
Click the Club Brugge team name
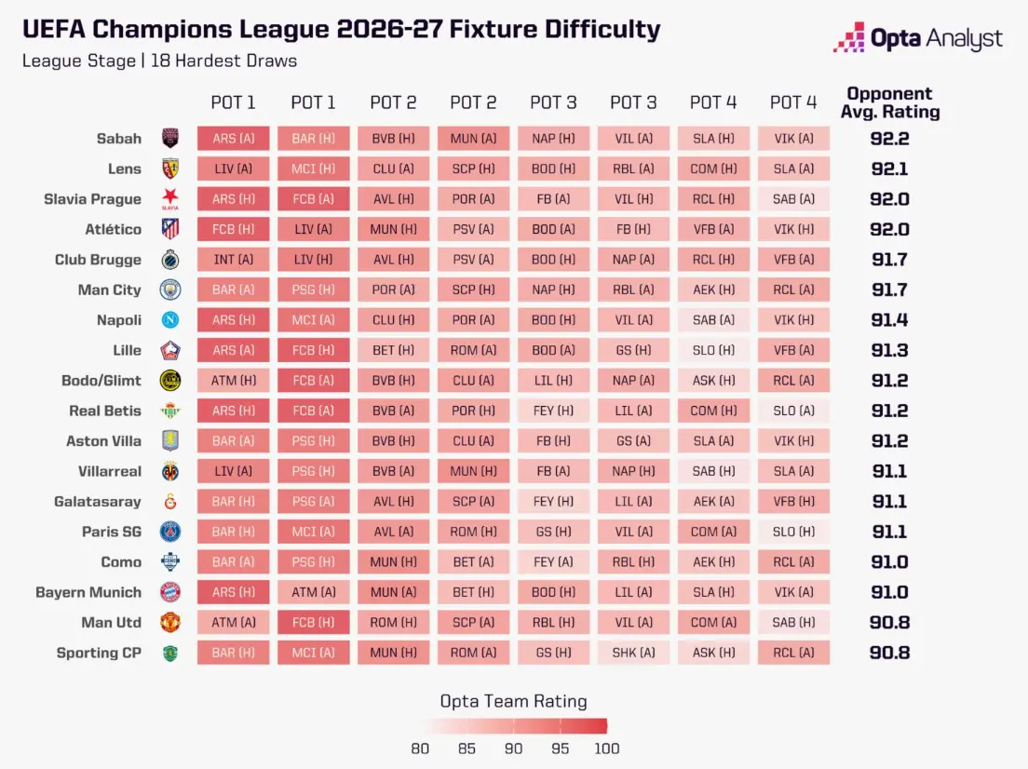[x=98, y=260]
